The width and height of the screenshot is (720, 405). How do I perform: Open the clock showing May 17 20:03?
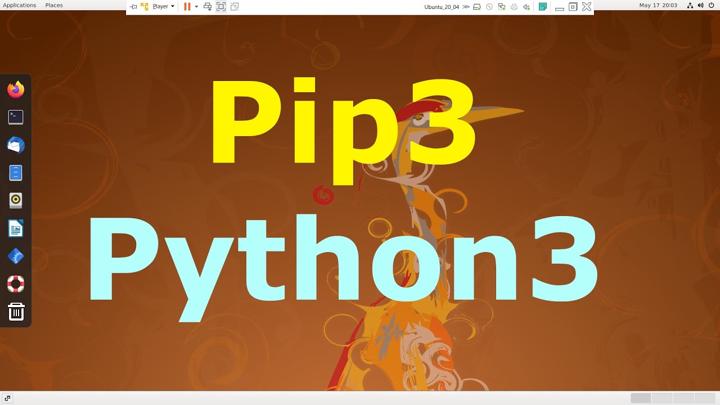658,5
